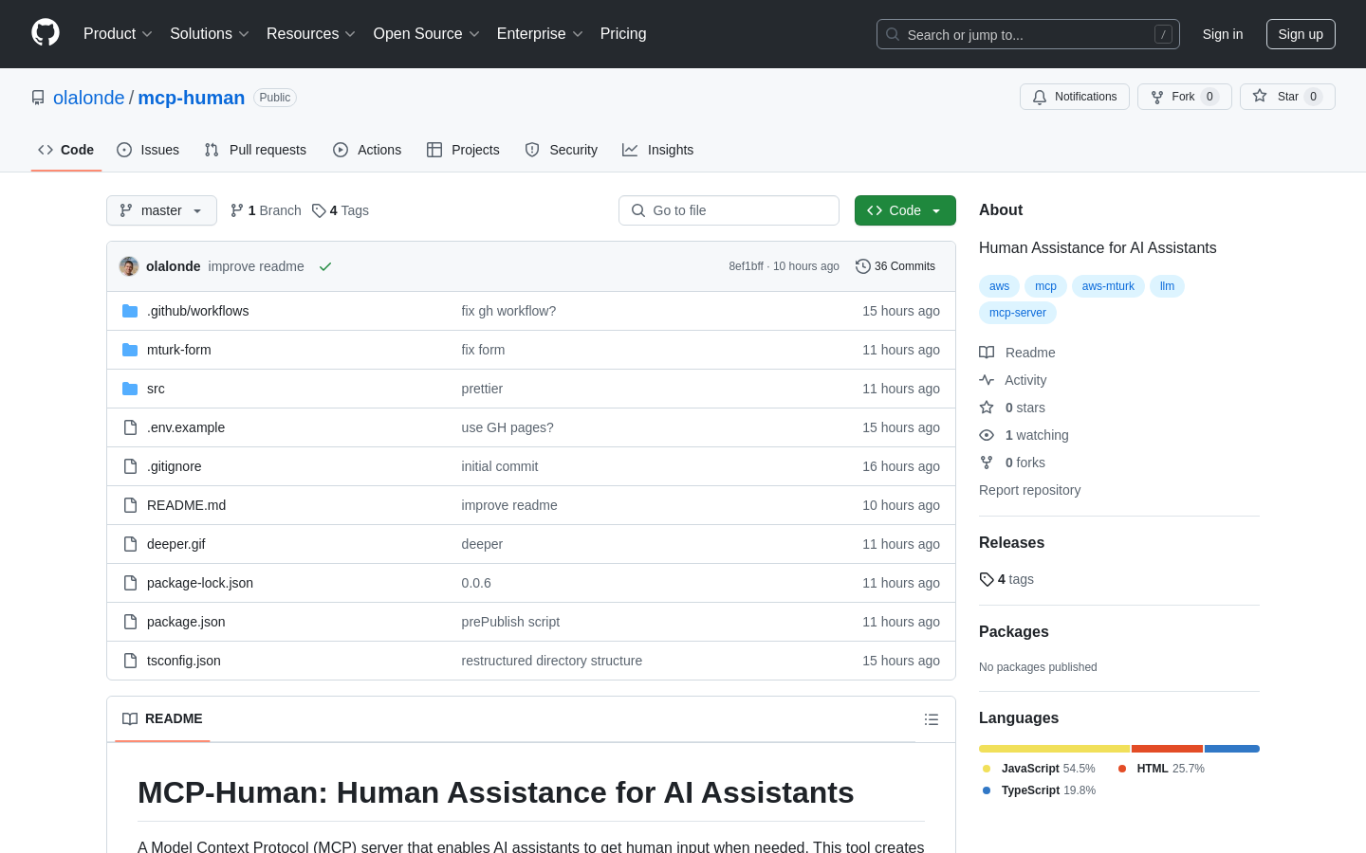Expand the Solutions menu
This screenshot has height=853, width=1366.
tap(210, 34)
